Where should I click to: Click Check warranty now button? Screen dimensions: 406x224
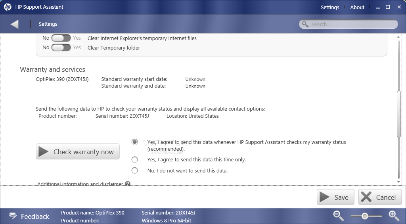(x=78, y=151)
